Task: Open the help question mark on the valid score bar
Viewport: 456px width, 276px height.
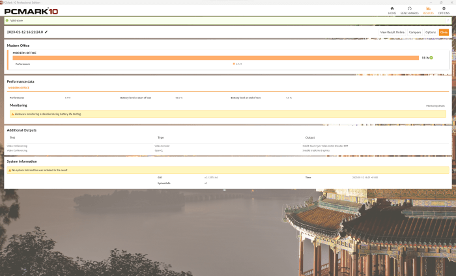Action: pos(448,21)
